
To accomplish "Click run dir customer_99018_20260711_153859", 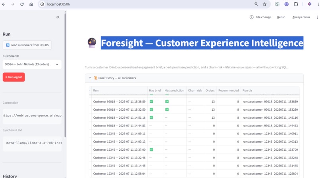I will click(x=270, y=102).
